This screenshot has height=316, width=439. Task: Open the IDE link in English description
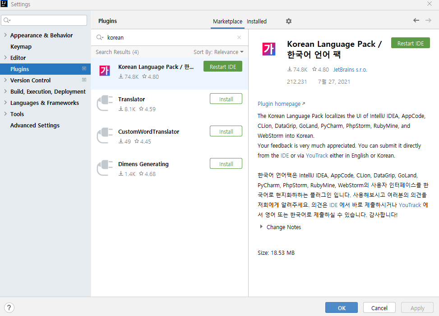click(x=284, y=156)
